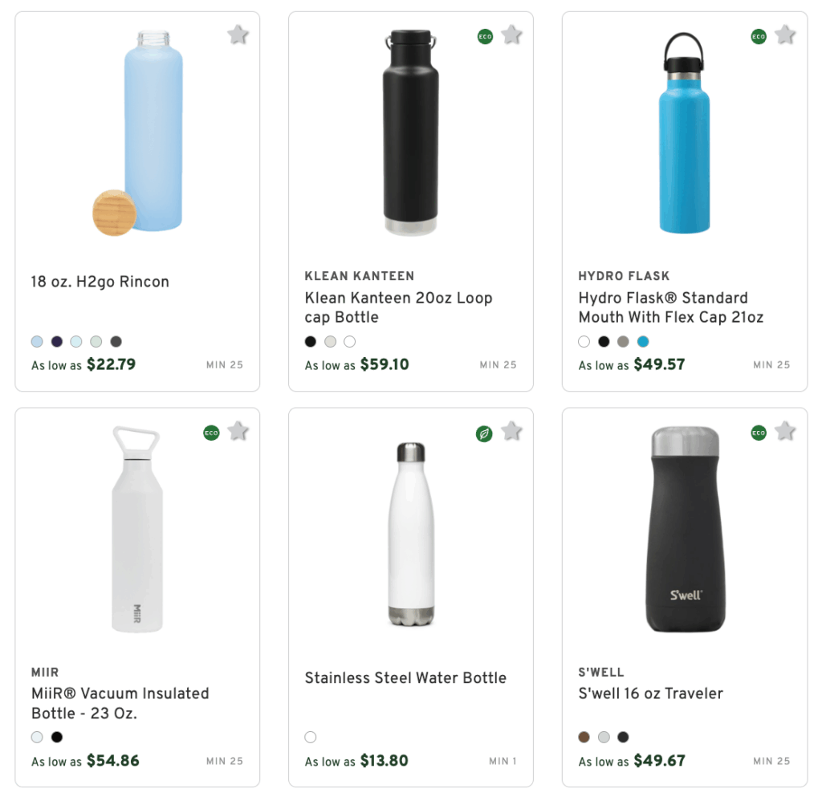Click the star icon on the H2go Rincon card
Screen dimensions: 822x797
coord(238,35)
